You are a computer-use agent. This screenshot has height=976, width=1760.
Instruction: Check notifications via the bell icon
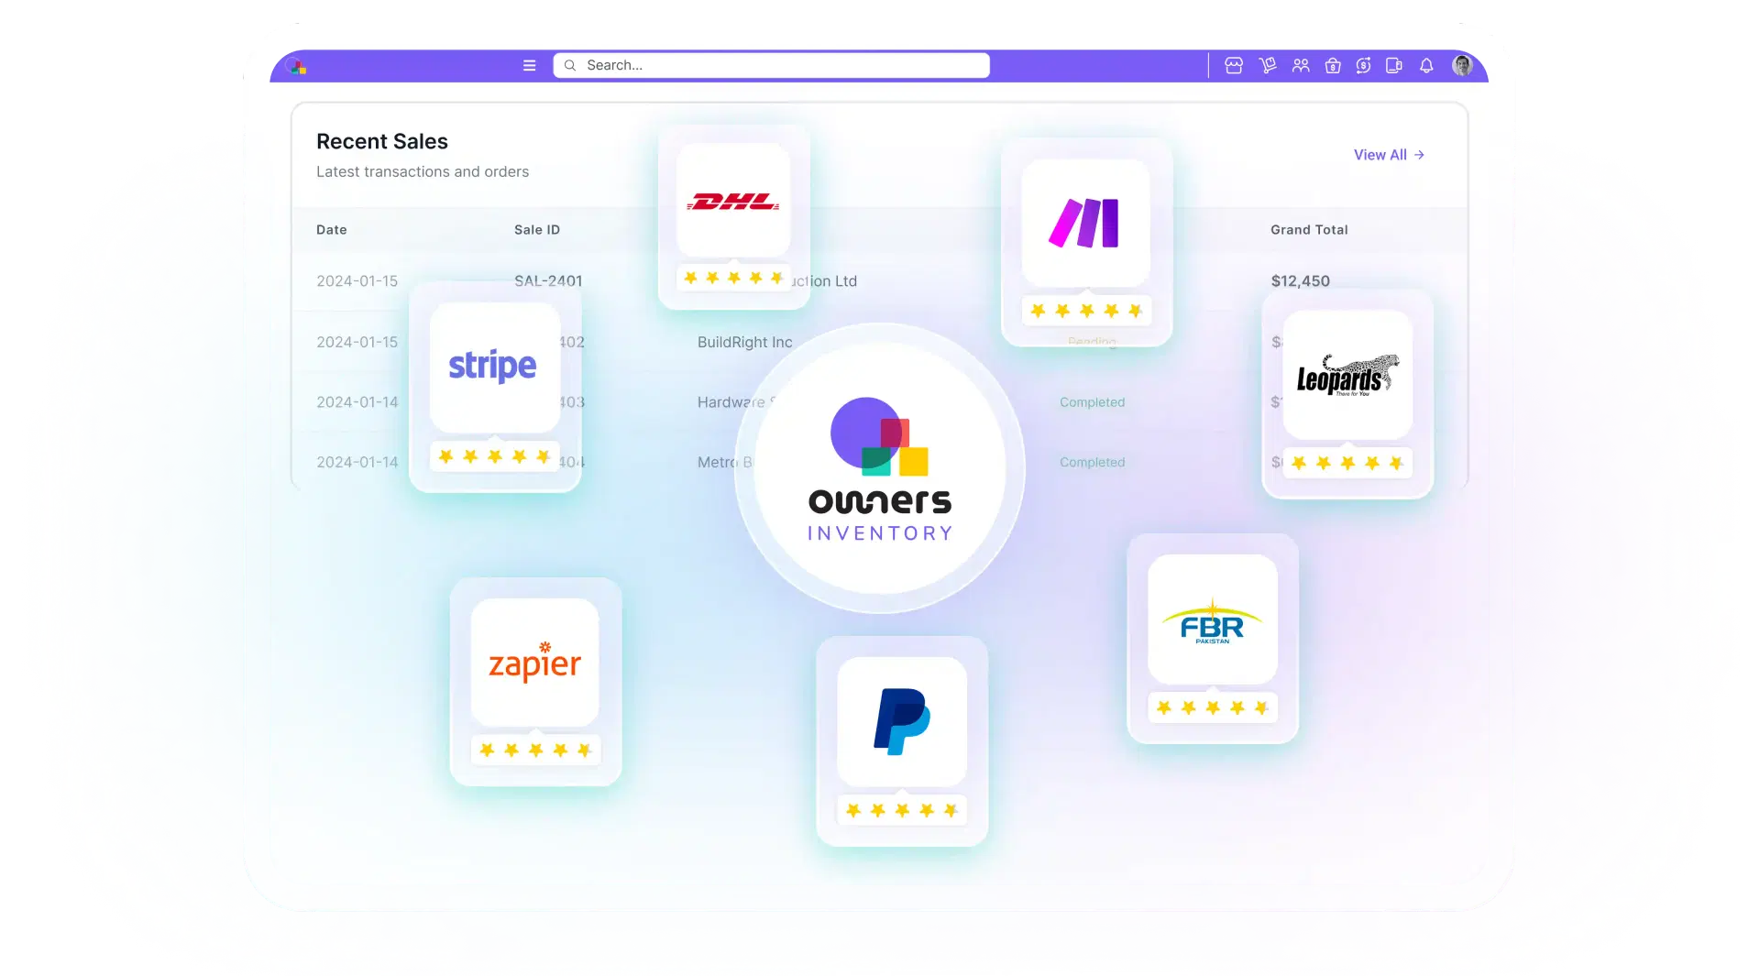pos(1425,65)
